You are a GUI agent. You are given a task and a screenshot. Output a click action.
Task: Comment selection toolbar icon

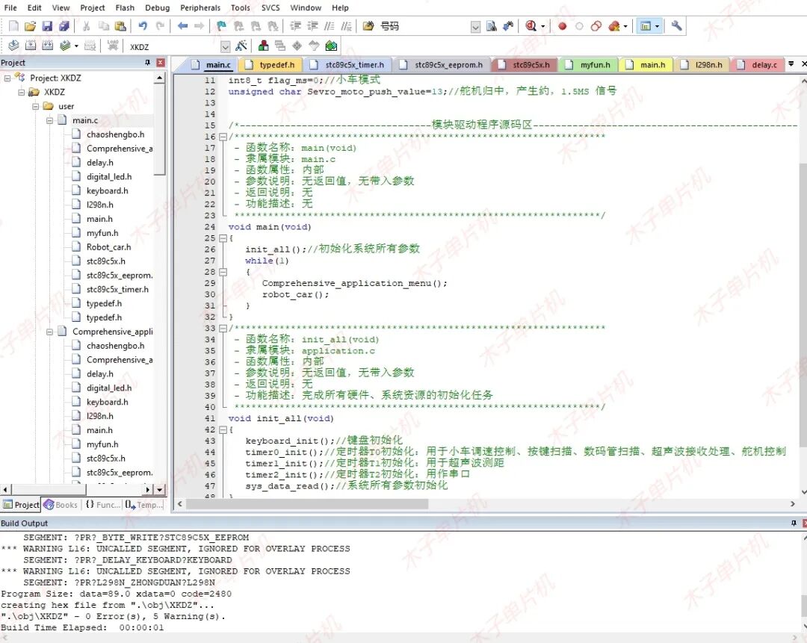[330, 25]
